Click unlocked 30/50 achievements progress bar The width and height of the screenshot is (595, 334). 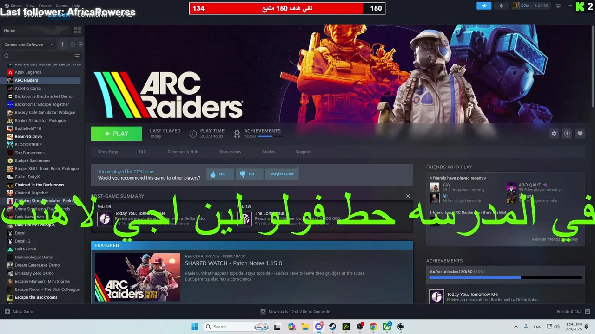[505, 278]
